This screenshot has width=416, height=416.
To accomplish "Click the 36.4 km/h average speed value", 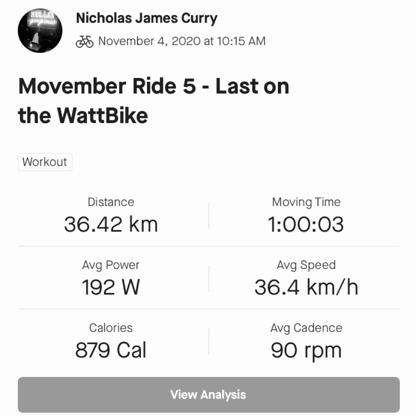I will 306,287.
